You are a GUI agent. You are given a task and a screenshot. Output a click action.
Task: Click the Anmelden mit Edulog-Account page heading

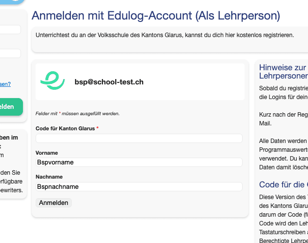[x=156, y=16]
